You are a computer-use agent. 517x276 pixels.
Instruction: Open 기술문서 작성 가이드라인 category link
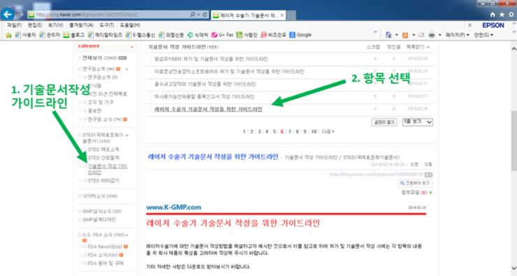(x=108, y=169)
